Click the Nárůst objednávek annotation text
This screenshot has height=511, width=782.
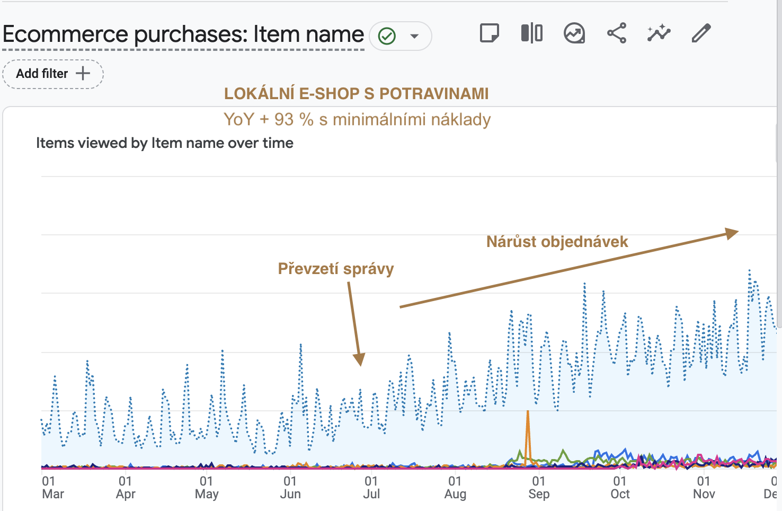tap(557, 242)
